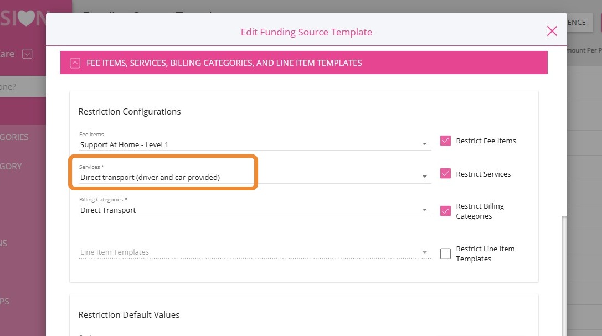This screenshot has width=602, height=336.
Task: Collapse the Fee Items section chevron icon
Action: pos(75,63)
